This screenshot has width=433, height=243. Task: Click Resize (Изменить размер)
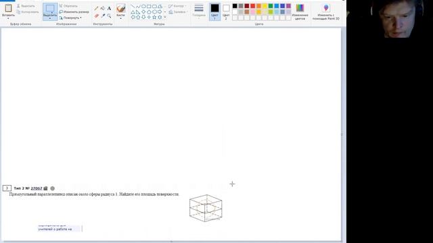click(x=74, y=12)
